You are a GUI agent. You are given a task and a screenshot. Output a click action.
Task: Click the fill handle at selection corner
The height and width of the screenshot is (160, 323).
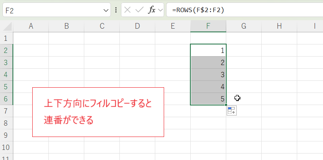tap(226, 105)
